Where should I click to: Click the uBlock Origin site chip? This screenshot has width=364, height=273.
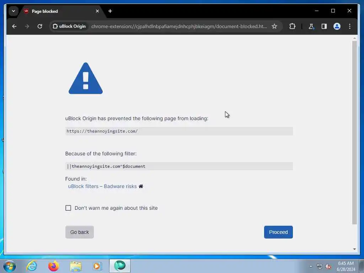pyautogui.click(x=69, y=26)
